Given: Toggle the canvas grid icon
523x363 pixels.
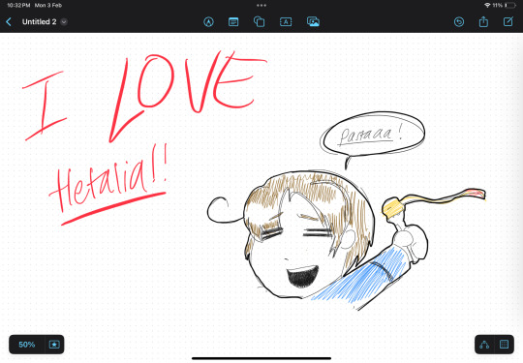Looking at the screenshot, I should coord(504,345).
